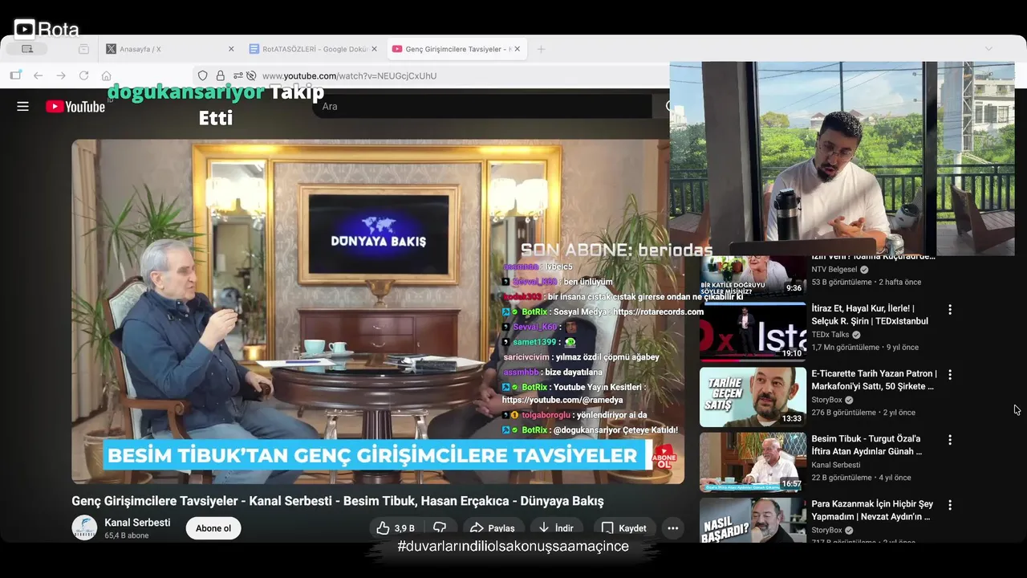Open 'Para Kazanmak İçin Hiçbir Şey' video title
The height and width of the screenshot is (578, 1027).
click(x=872, y=511)
